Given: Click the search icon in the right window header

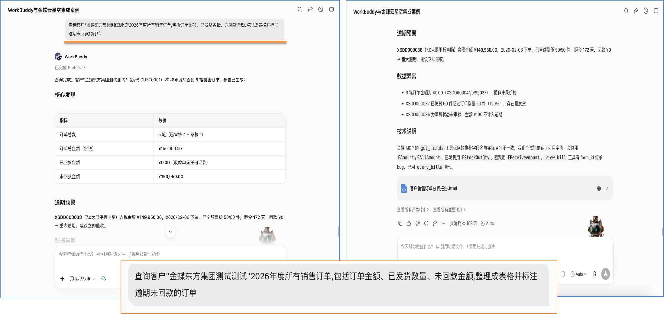Looking at the screenshot, I should [x=626, y=11].
